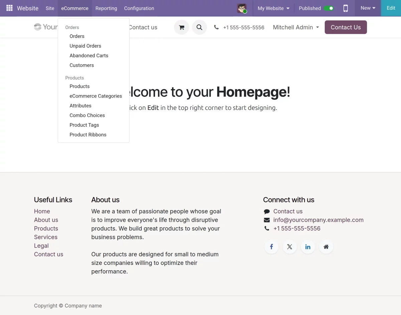This screenshot has width=401, height=315.
Task: Click the footer envelope email icon
Action: 267,220
